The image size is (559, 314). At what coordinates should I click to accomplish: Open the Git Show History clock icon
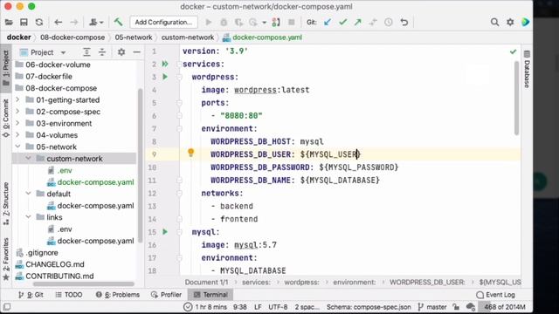(x=388, y=22)
